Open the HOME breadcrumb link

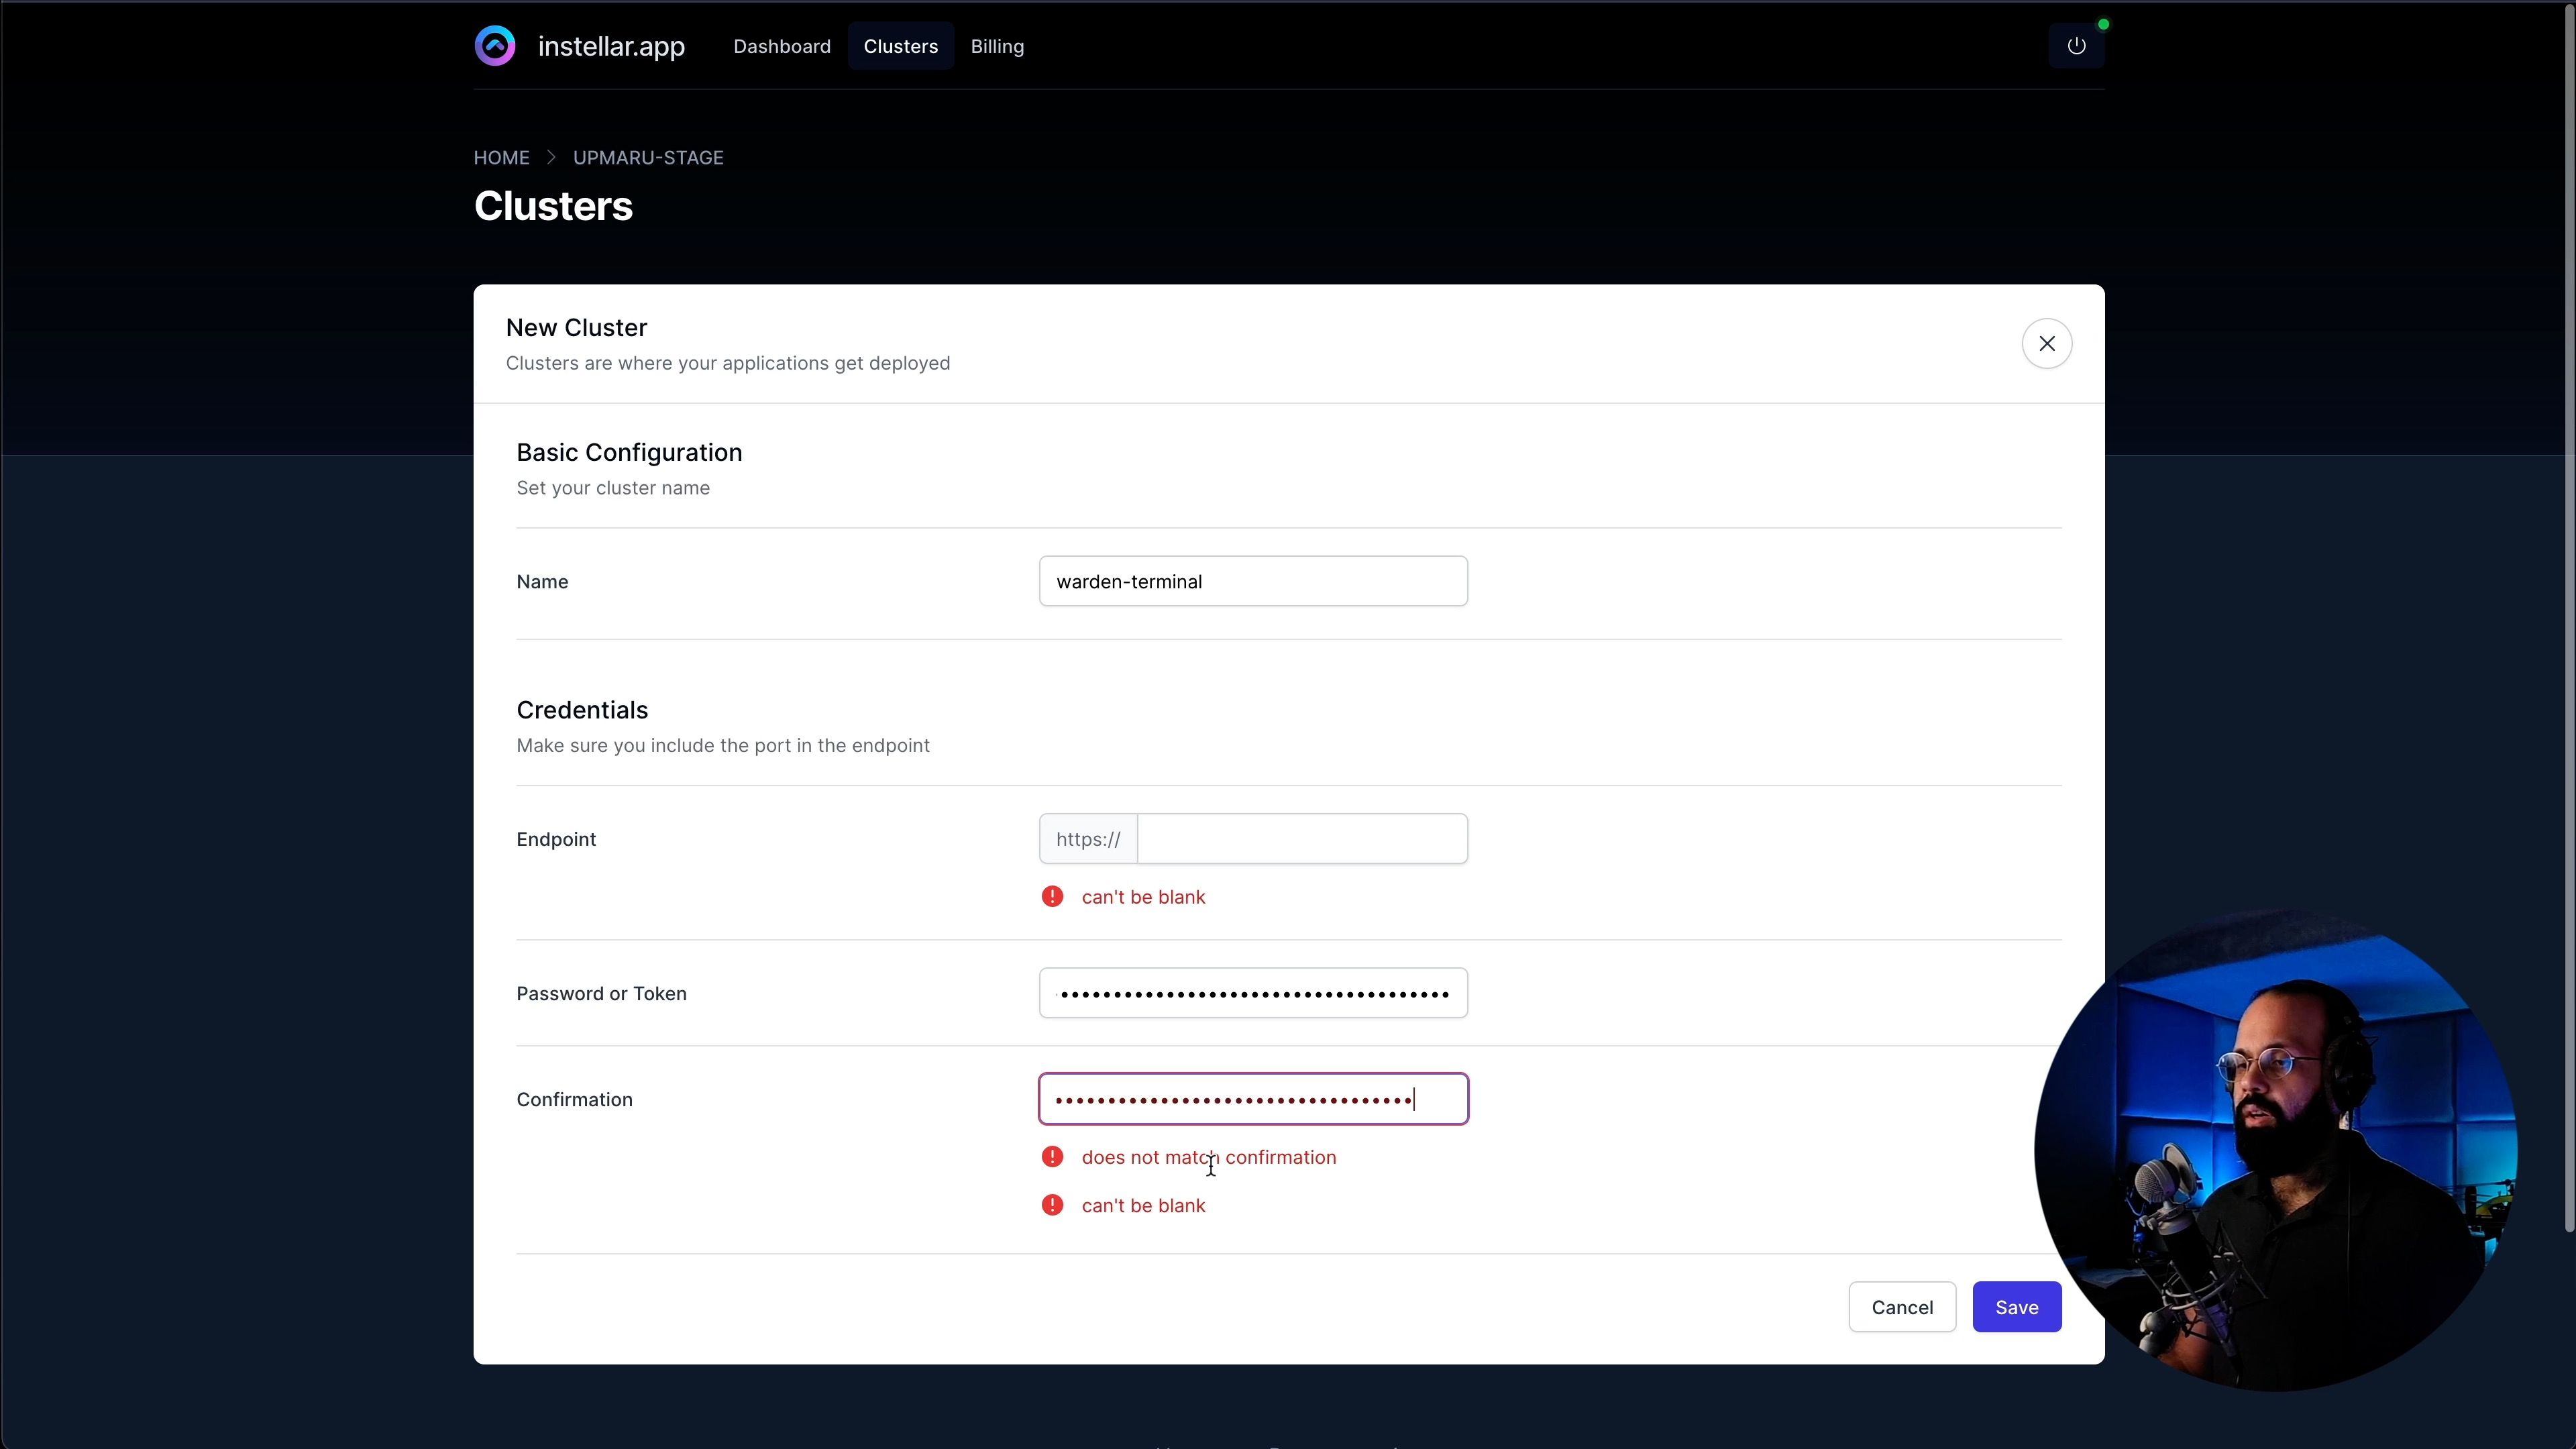click(500, 157)
